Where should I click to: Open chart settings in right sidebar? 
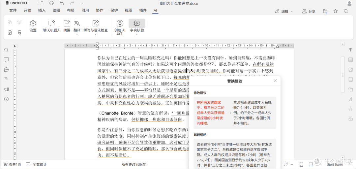click(x=350, y=99)
